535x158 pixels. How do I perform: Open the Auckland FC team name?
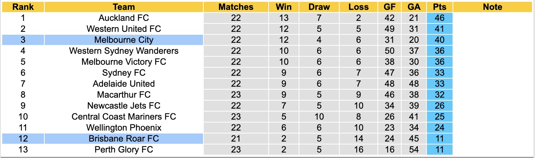(x=124, y=18)
